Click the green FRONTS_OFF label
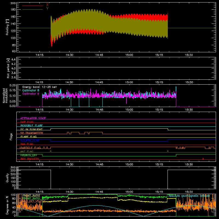Screen dimensions: 219x219 pos(29,155)
